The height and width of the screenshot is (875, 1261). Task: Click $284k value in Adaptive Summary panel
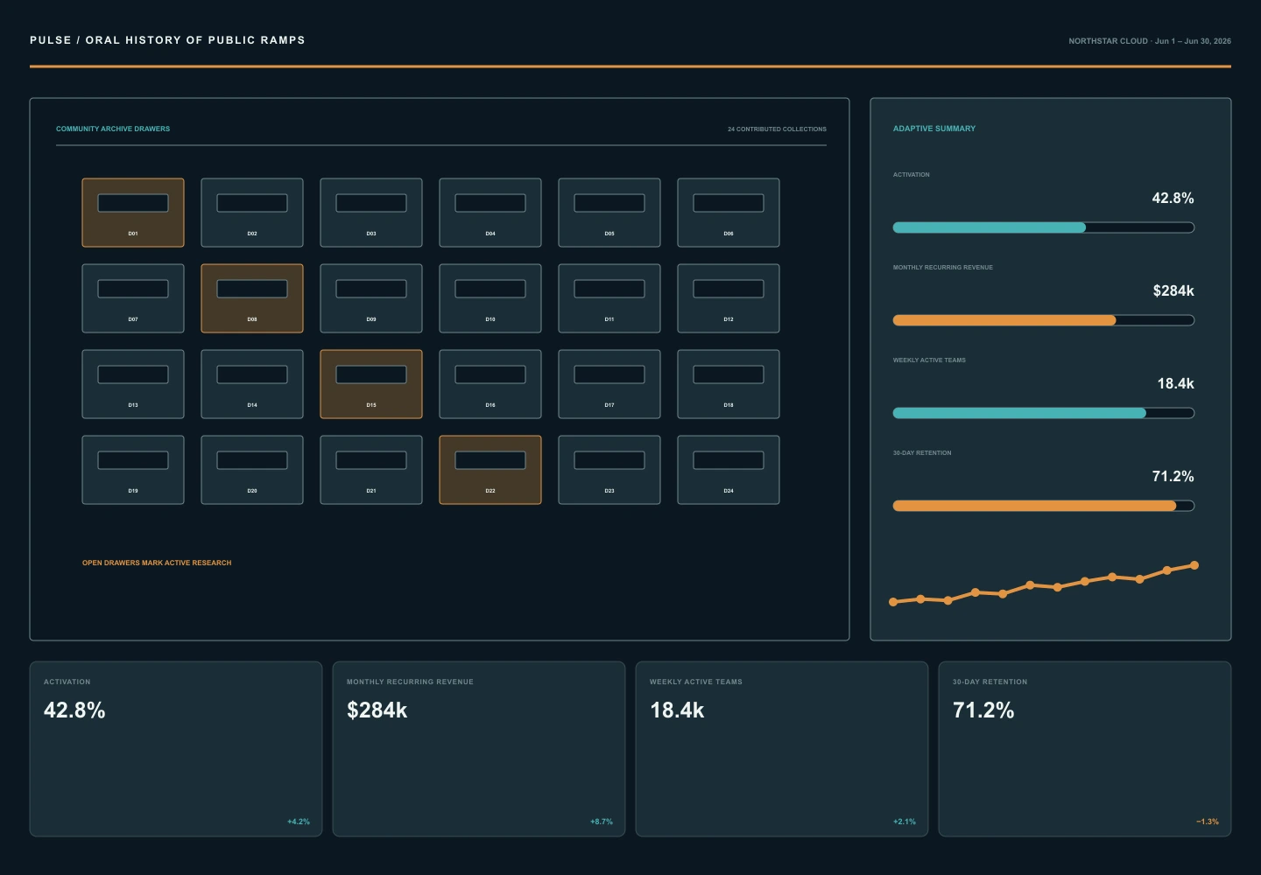(x=1173, y=290)
